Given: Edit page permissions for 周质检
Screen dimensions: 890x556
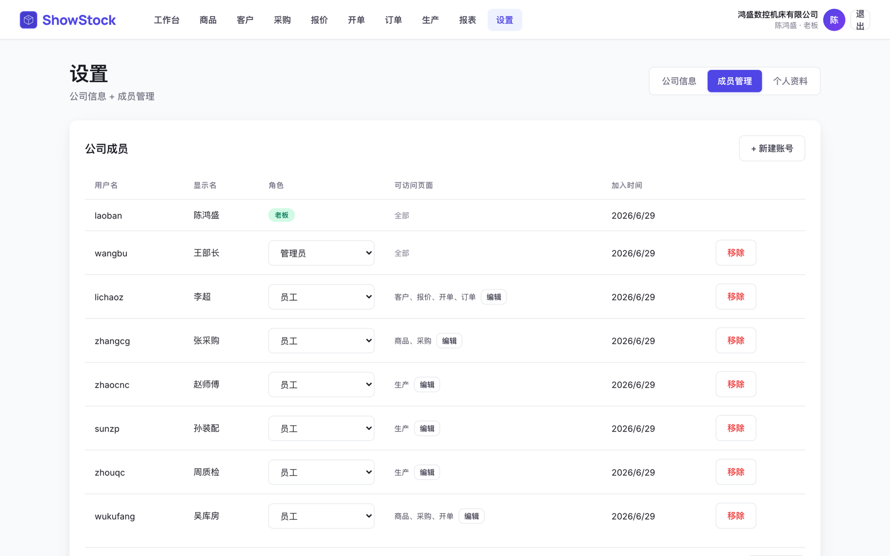Looking at the screenshot, I should click(427, 473).
